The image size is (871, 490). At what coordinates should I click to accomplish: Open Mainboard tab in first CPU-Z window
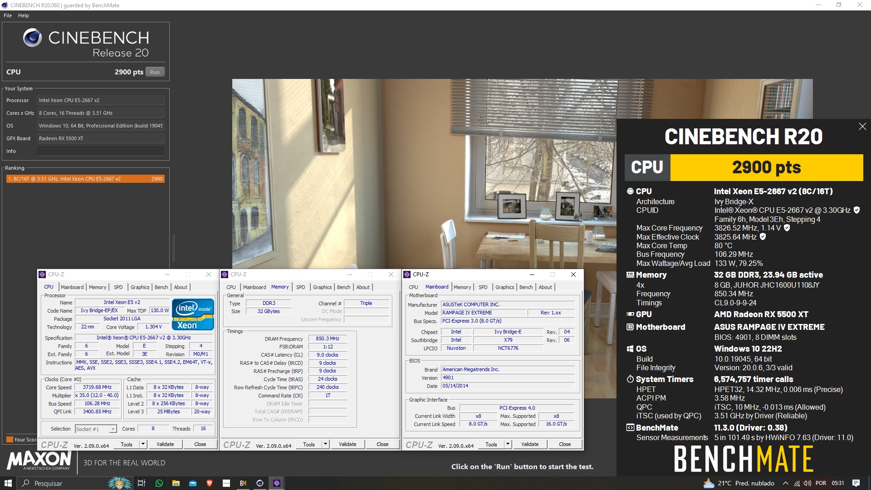pos(72,287)
